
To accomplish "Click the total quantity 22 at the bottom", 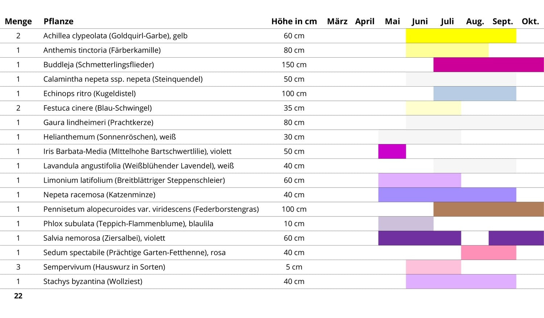I will click(18, 296).
